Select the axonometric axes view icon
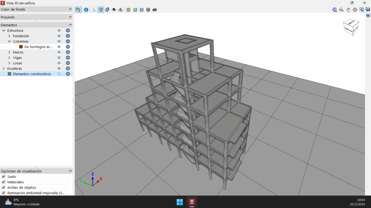The height and width of the screenshot is (208, 371). pos(94,10)
